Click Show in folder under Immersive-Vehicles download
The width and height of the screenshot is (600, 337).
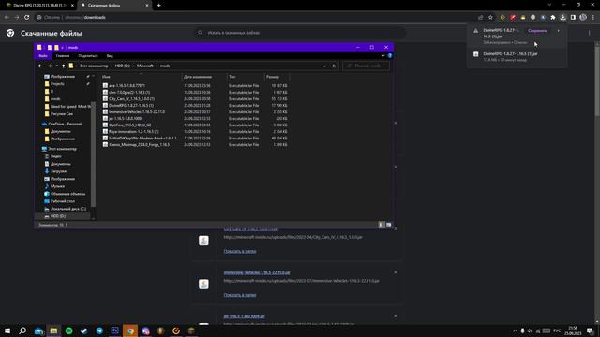(240, 295)
